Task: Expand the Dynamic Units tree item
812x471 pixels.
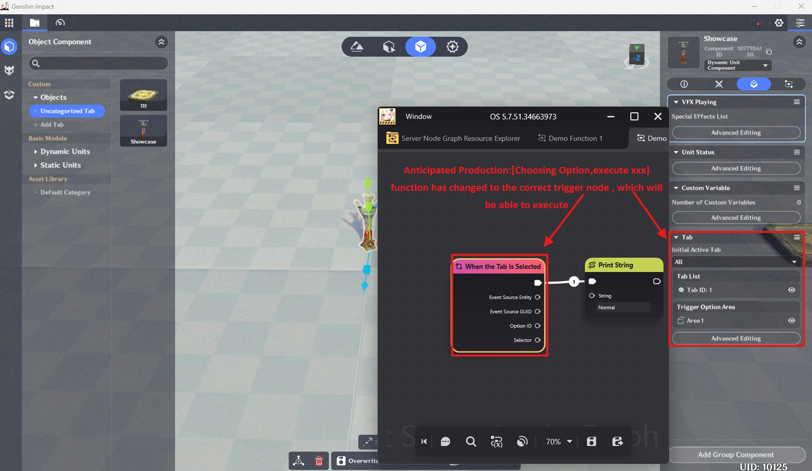Action: [x=35, y=152]
